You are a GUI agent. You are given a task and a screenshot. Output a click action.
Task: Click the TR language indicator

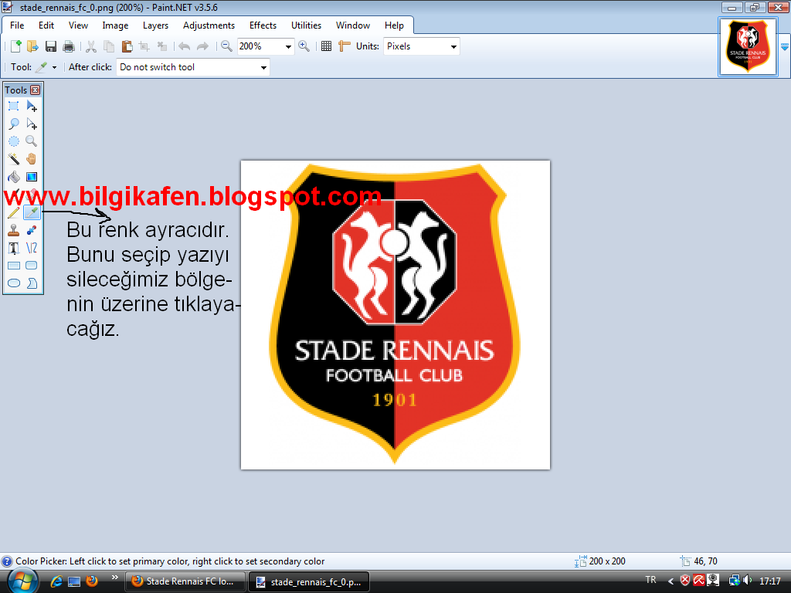pyautogui.click(x=650, y=580)
